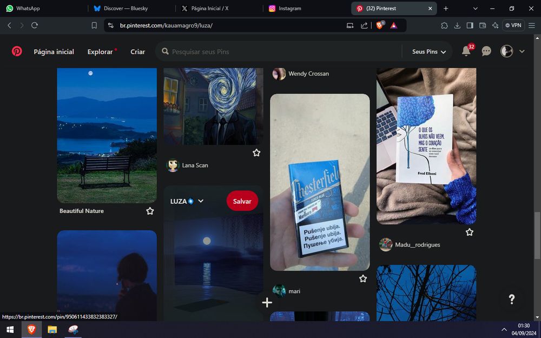
Task: Switch to the Discover — Bluesky tab
Action: (131, 8)
